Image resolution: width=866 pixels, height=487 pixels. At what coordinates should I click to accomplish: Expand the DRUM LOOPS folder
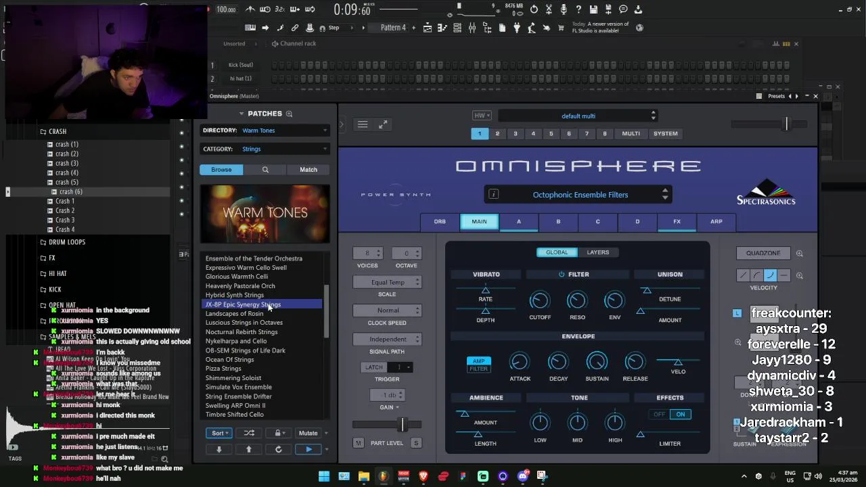coord(66,242)
